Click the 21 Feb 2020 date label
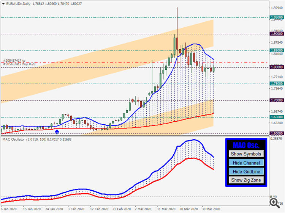This screenshot has height=213, width=285. click(122, 209)
